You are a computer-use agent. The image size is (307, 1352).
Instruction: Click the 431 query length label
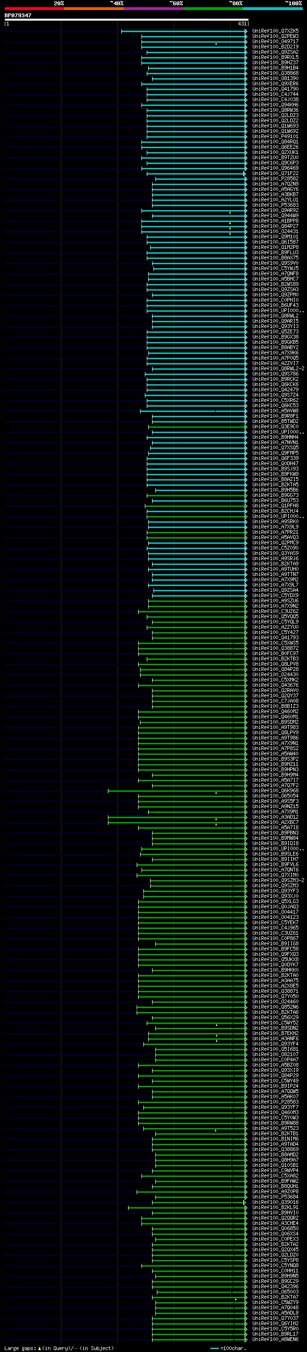[242, 24]
